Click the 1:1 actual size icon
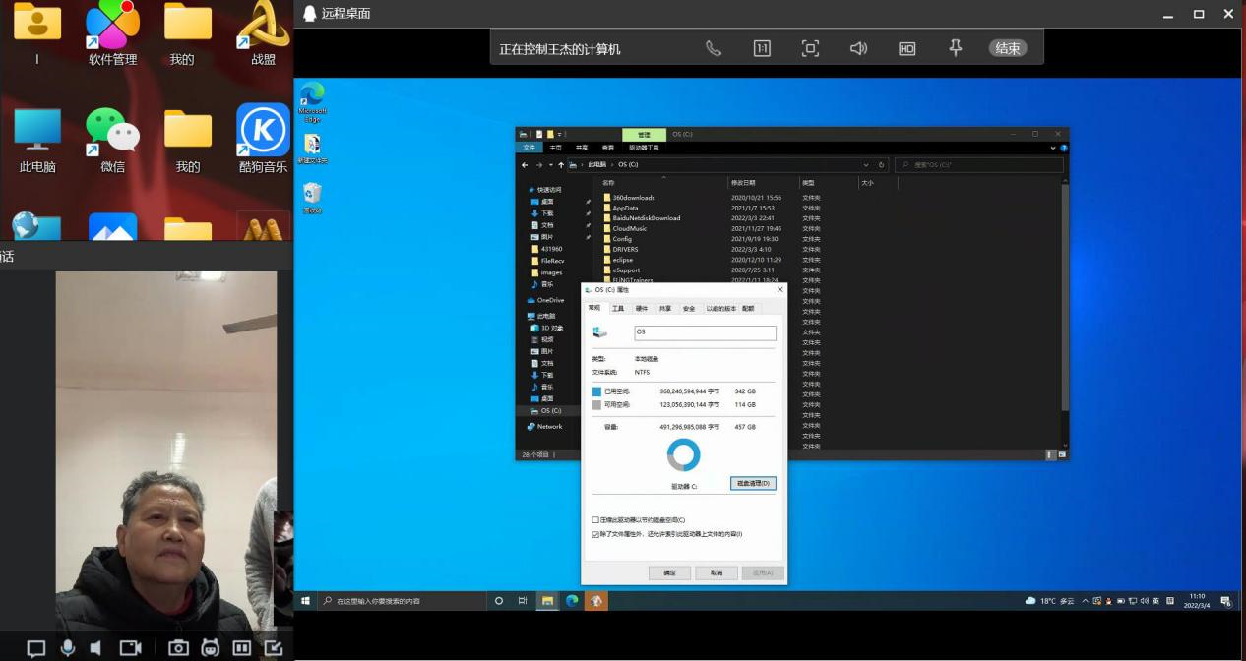 (762, 48)
